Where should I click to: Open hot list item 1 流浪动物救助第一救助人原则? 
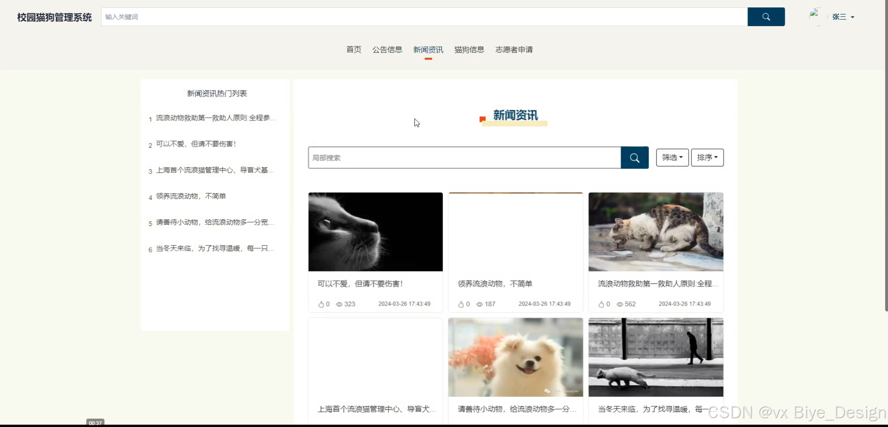point(216,118)
